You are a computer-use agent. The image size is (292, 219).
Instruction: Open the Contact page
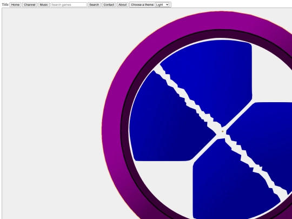click(x=109, y=5)
